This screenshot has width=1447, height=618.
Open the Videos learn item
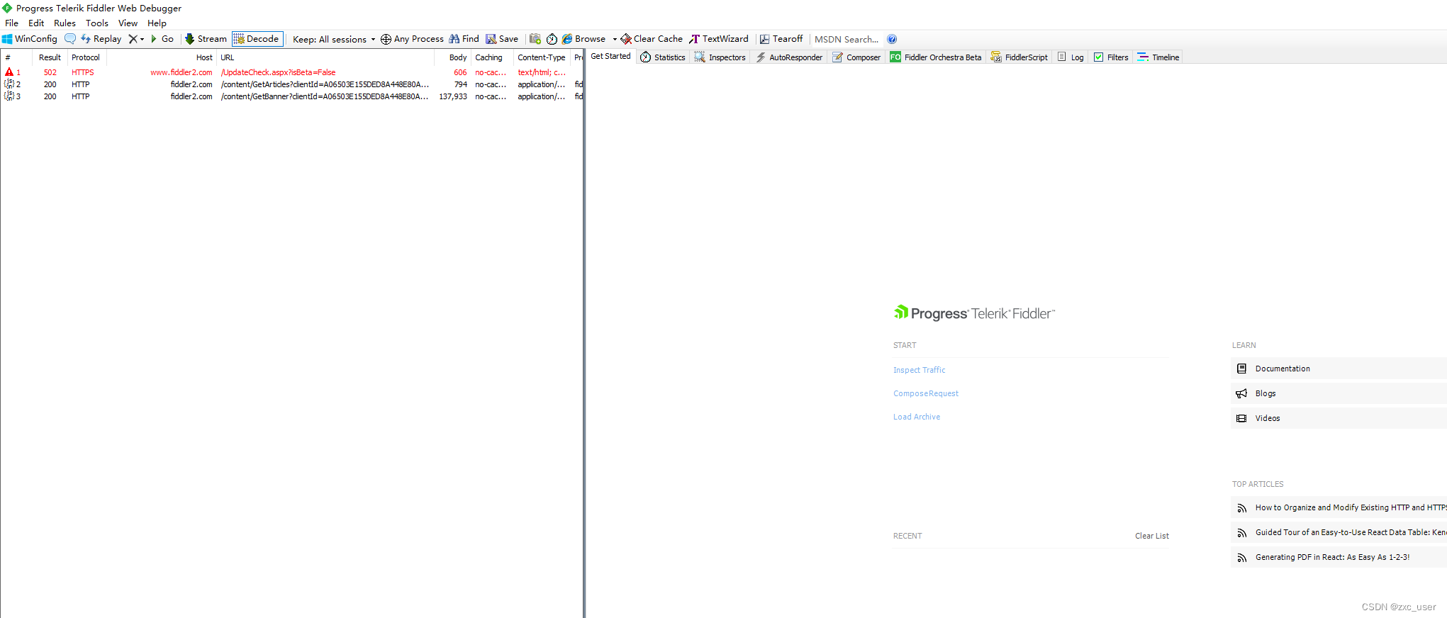click(1339, 418)
